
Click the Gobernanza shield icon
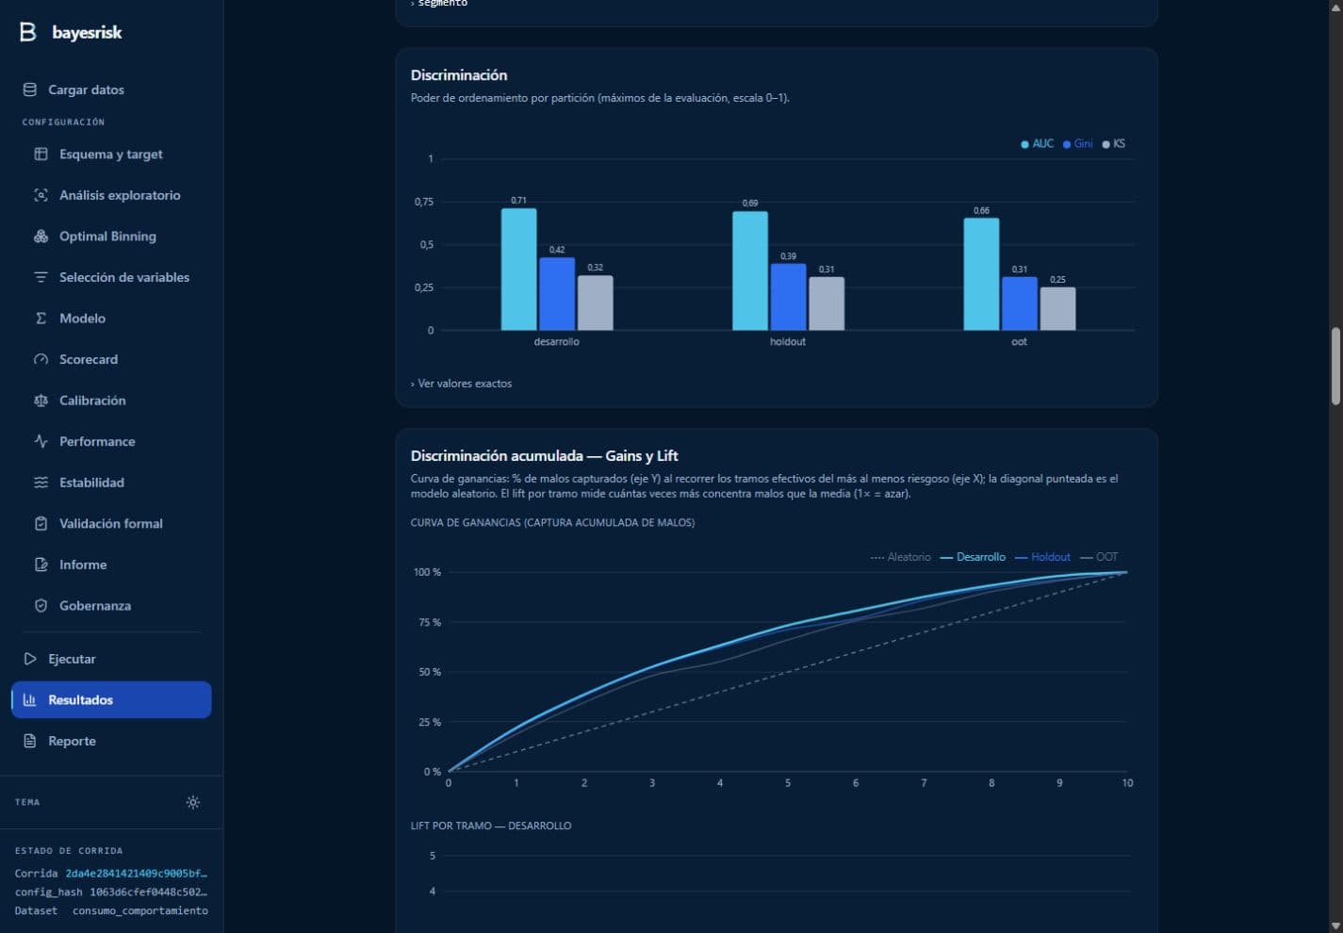pos(41,605)
